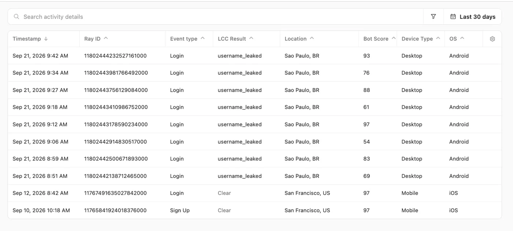Click the filter funnel icon
The height and width of the screenshot is (231, 513).
pyautogui.click(x=433, y=16)
